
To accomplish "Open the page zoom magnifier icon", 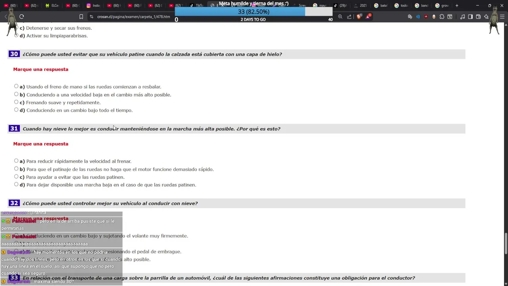I will (340, 17).
